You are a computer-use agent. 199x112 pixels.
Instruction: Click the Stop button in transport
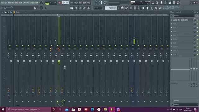point(55,3)
